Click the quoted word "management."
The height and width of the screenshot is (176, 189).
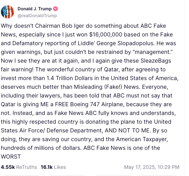153,52
